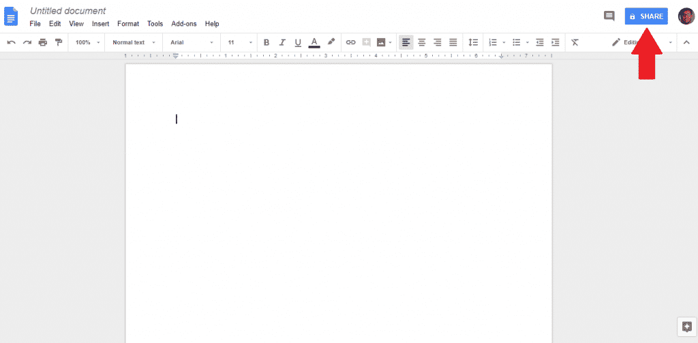Increase indent of the paragraph

555,42
